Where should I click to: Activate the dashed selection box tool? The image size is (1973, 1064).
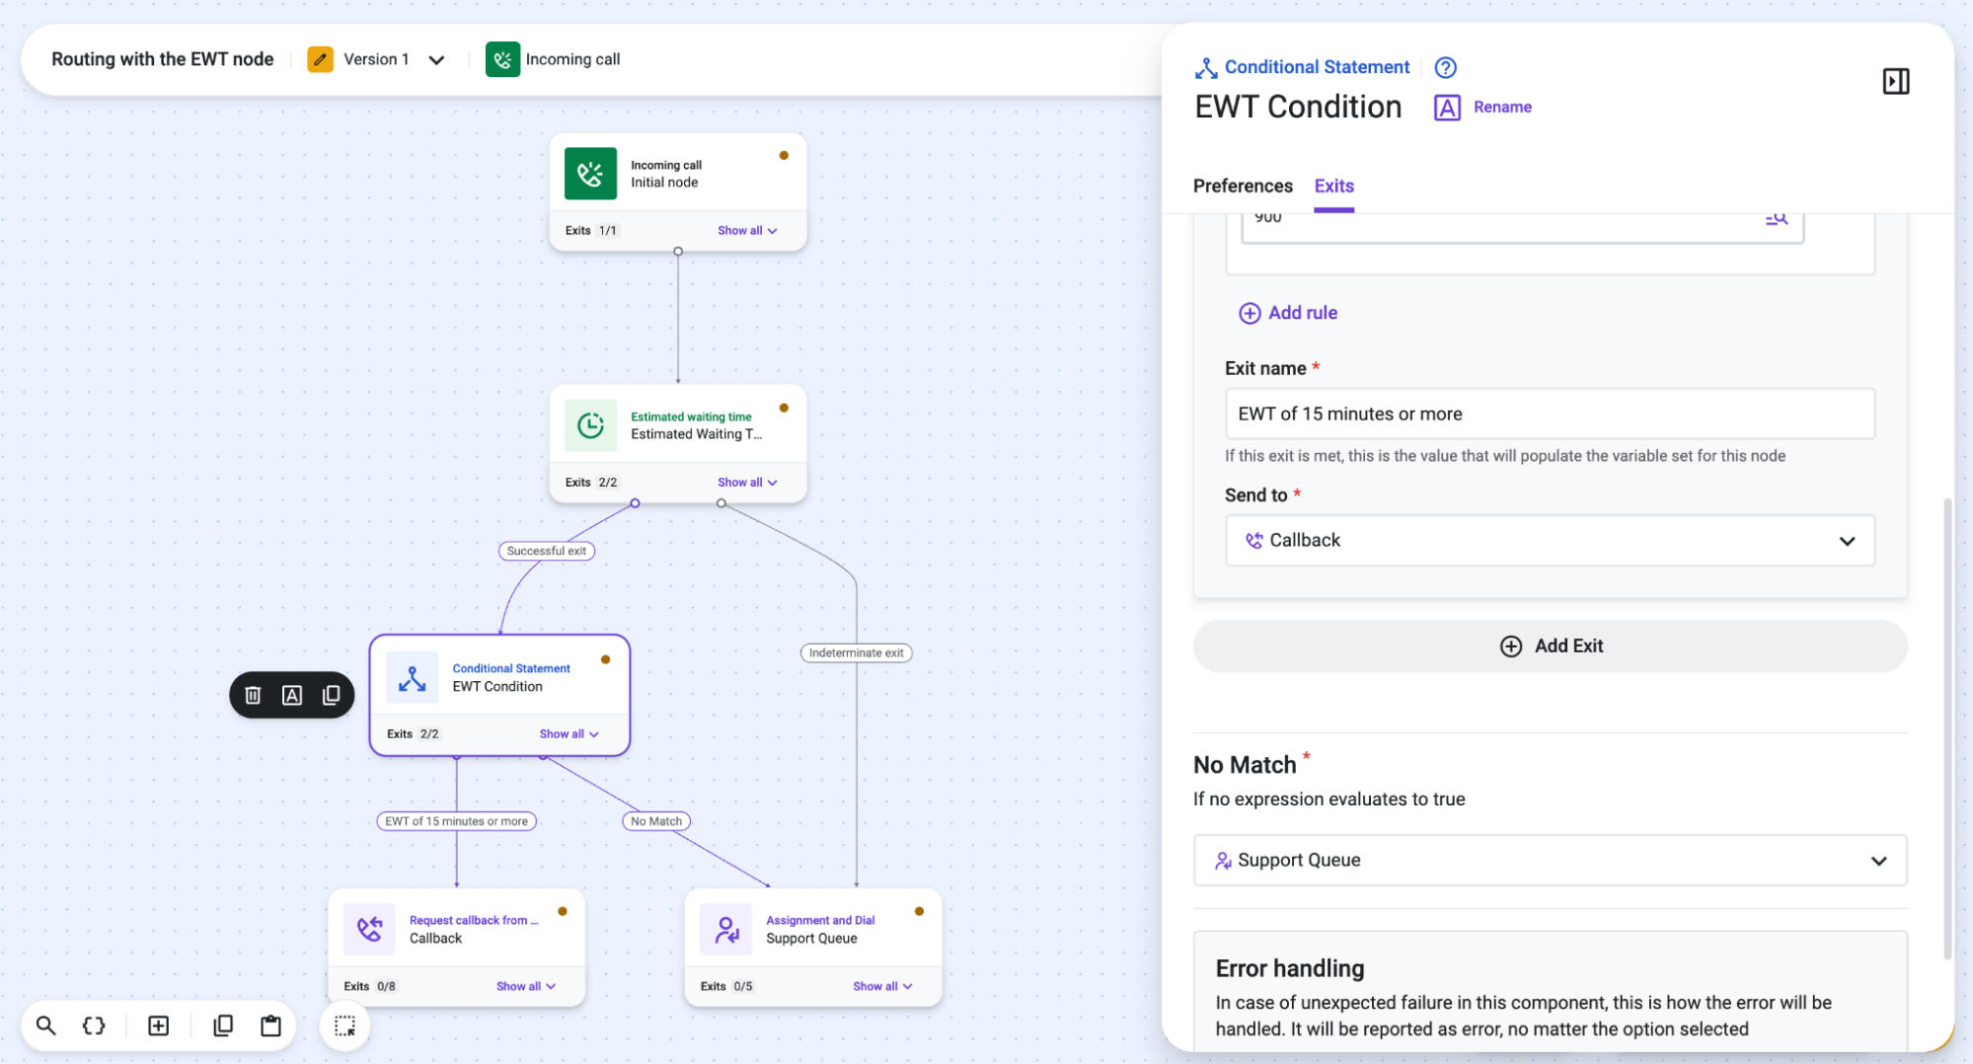[x=344, y=1026]
